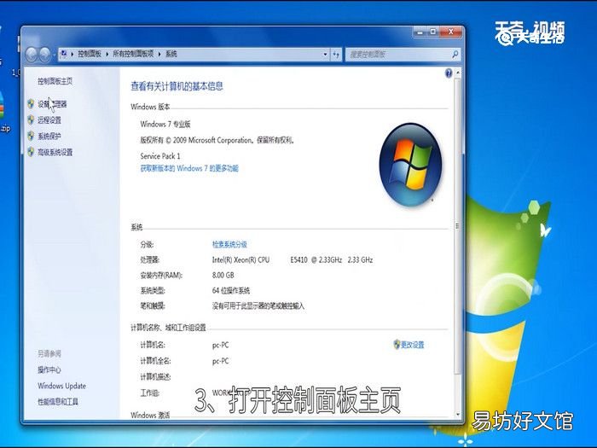The image size is (597, 448).
Task: Click the processor value Intel(R) Xeon(R) CPU
Action: click(241, 259)
